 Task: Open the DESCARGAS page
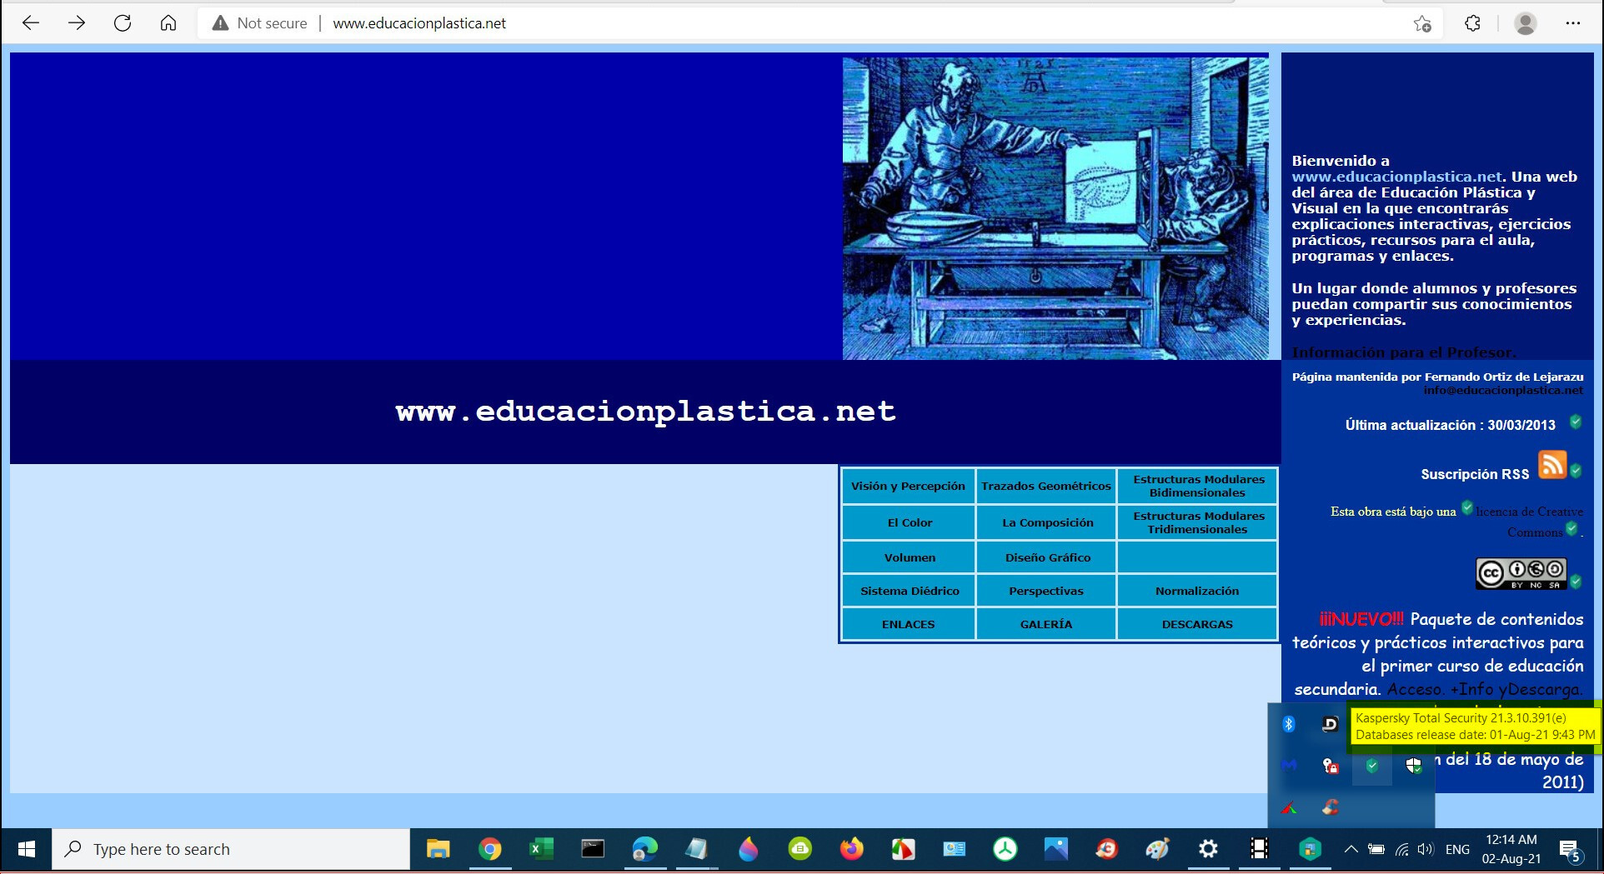[x=1198, y=624]
